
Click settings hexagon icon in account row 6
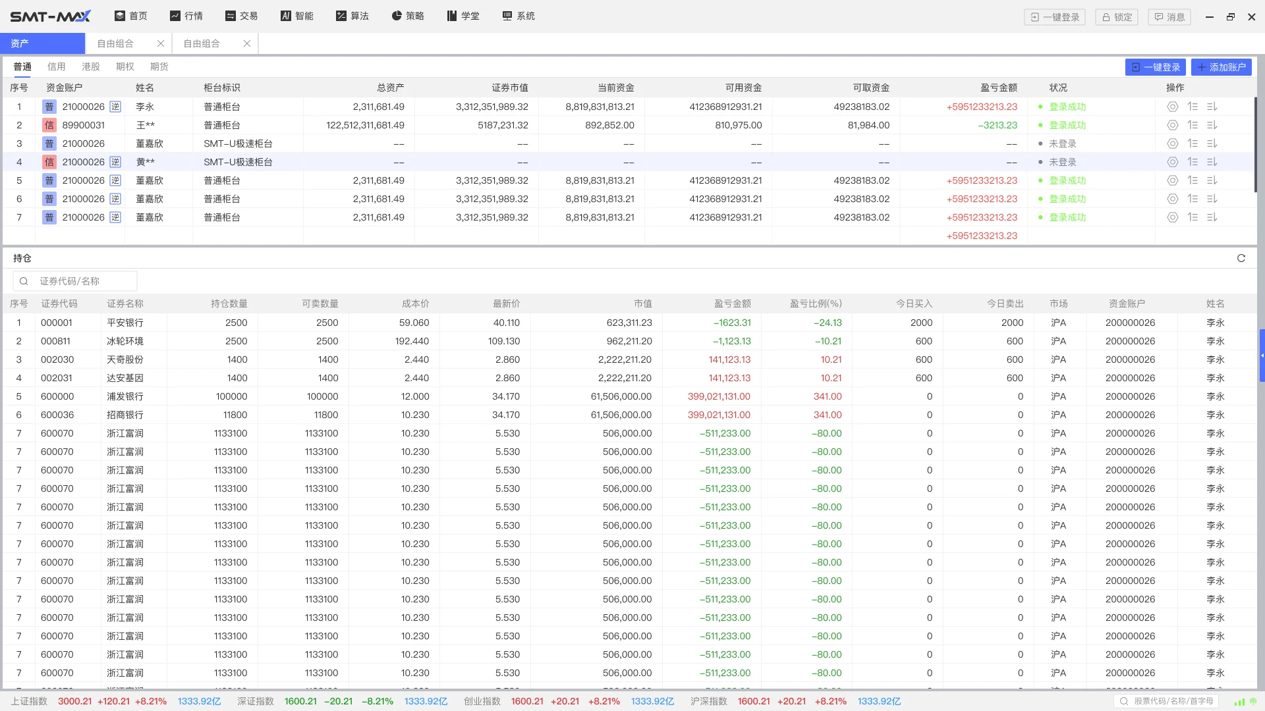click(1172, 199)
